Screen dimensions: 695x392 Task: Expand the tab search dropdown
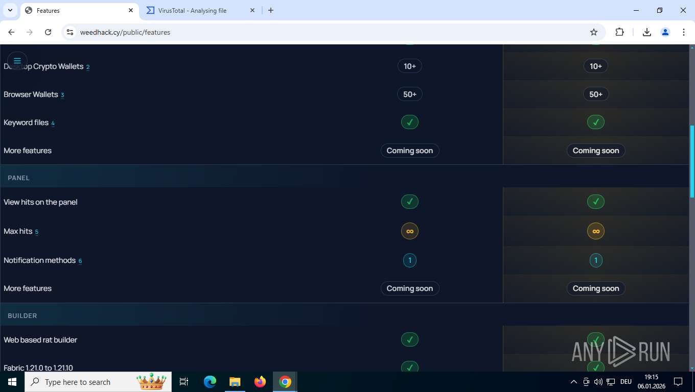(x=10, y=10)
